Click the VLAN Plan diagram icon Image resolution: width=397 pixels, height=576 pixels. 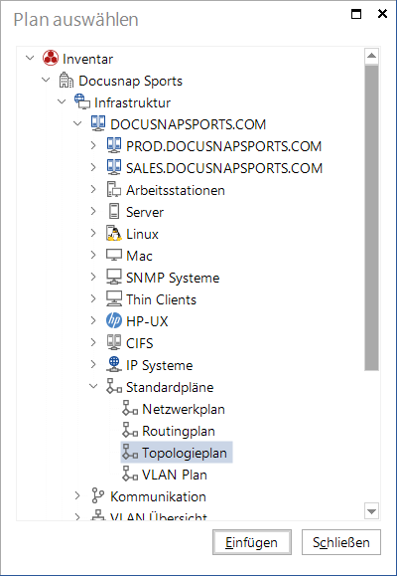pos(130,474)
